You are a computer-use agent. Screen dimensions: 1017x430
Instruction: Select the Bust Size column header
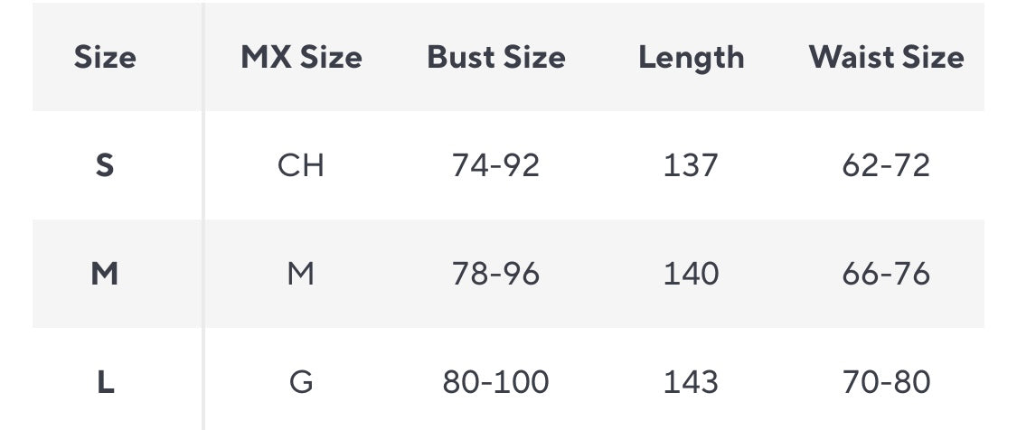click(496, 58)
